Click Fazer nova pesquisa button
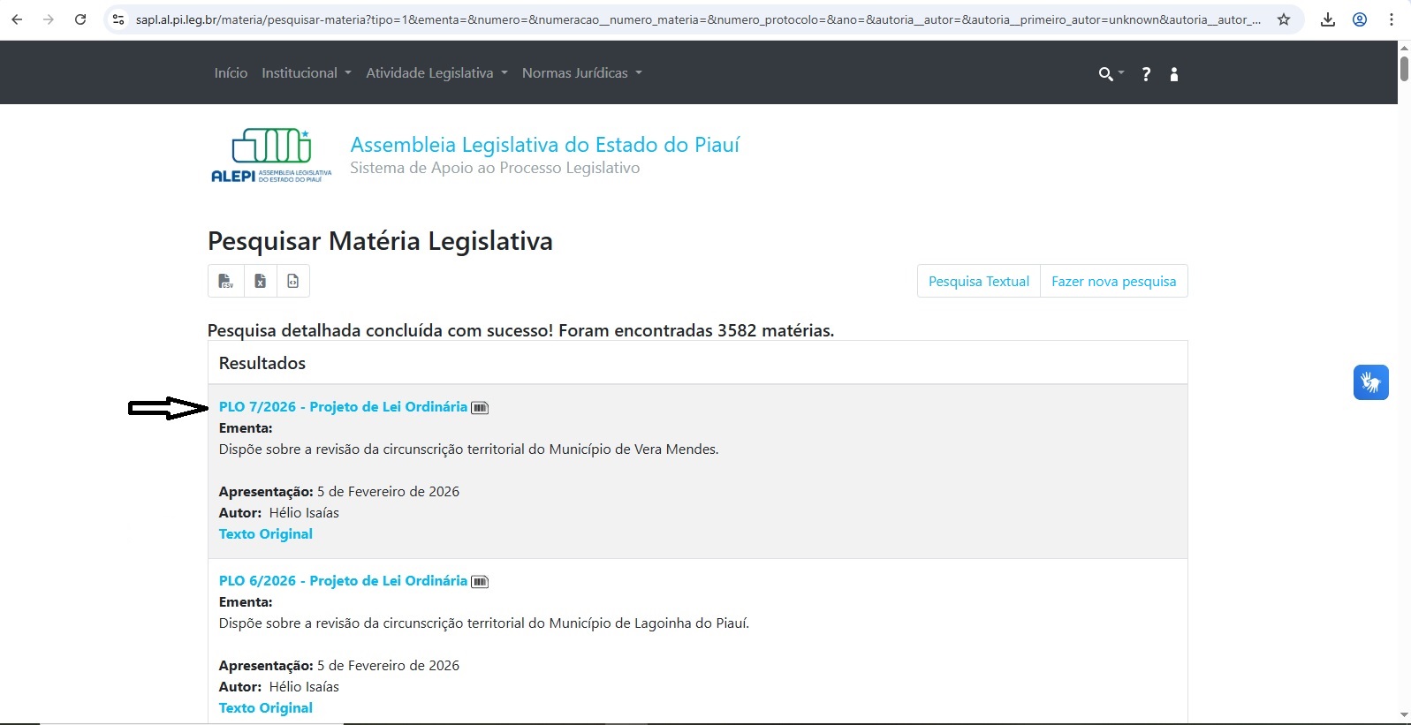The image size is (1411, 725). pos(1113,281)
